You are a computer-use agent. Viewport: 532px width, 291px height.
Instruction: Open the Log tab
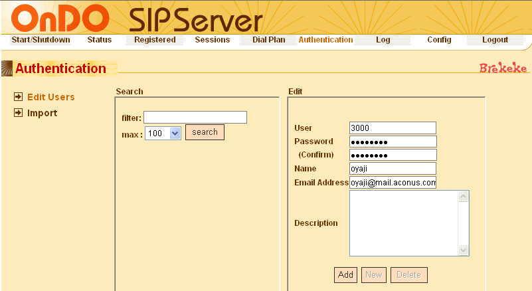click(x=383, y=40)
